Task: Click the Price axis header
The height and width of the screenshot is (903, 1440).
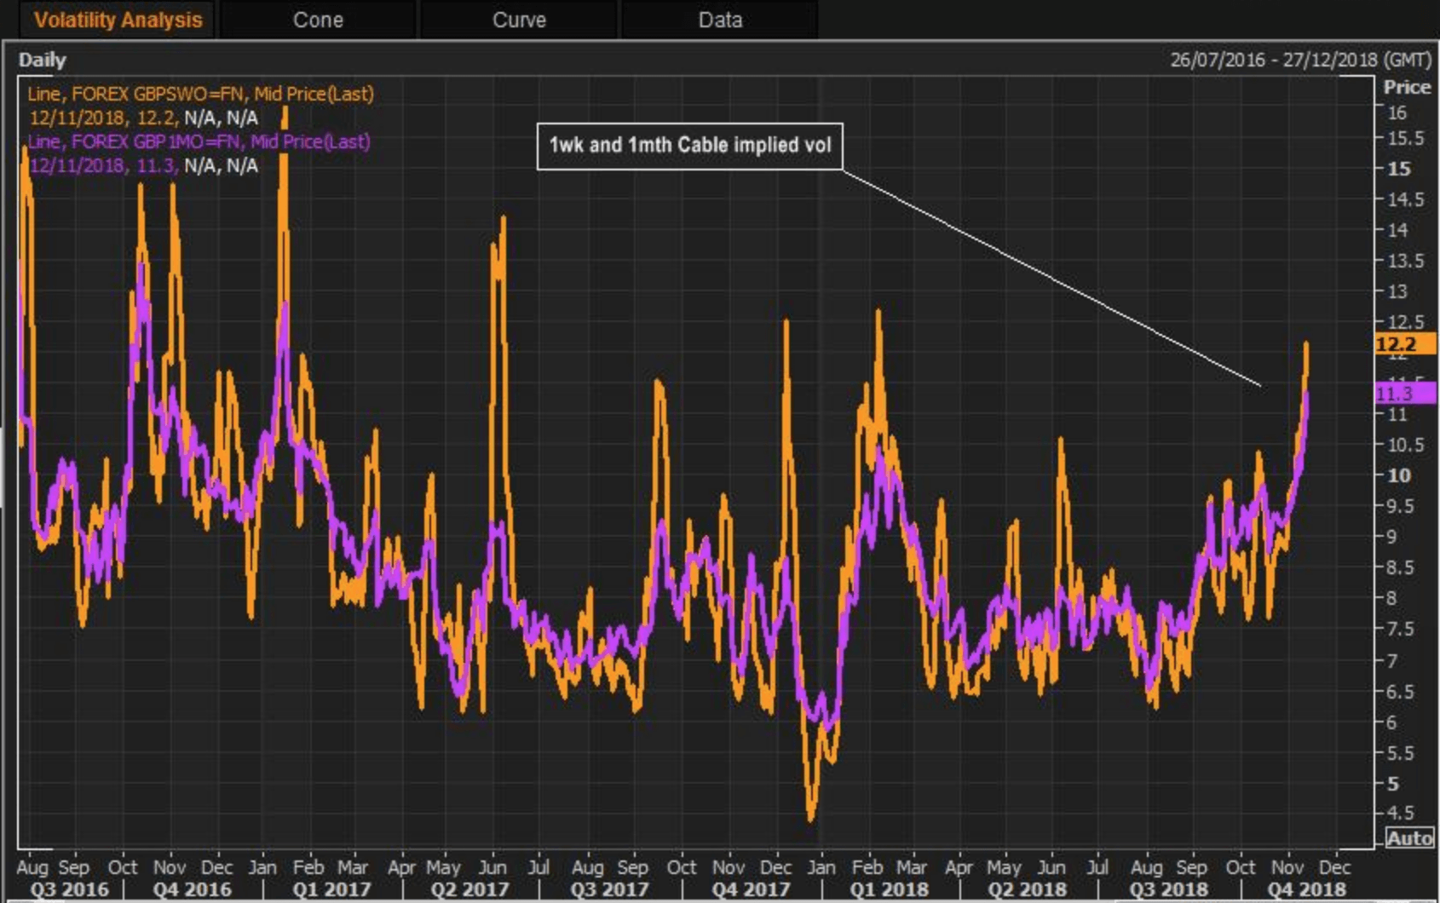Action: pos(1407,87)
